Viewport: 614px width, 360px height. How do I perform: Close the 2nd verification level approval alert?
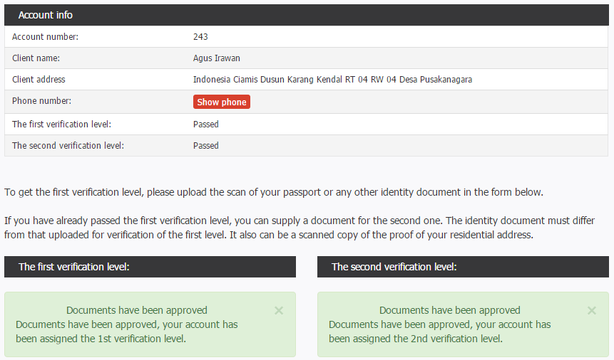[592, 311]
